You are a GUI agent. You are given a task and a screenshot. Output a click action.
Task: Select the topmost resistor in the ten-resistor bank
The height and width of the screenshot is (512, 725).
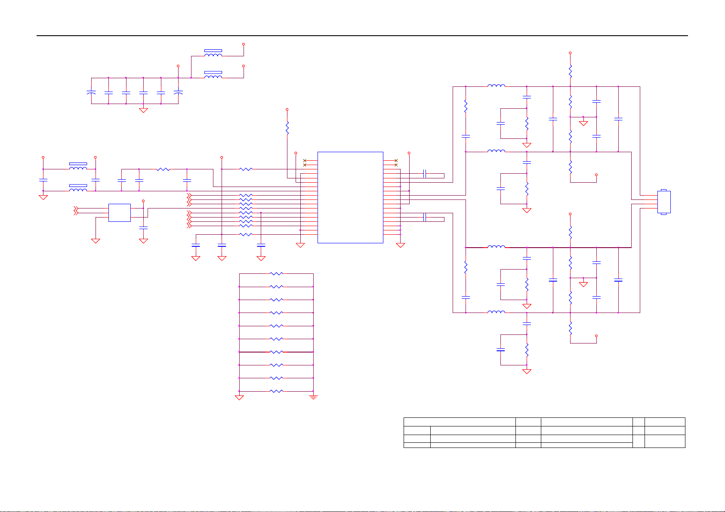[x=276, y=273]
